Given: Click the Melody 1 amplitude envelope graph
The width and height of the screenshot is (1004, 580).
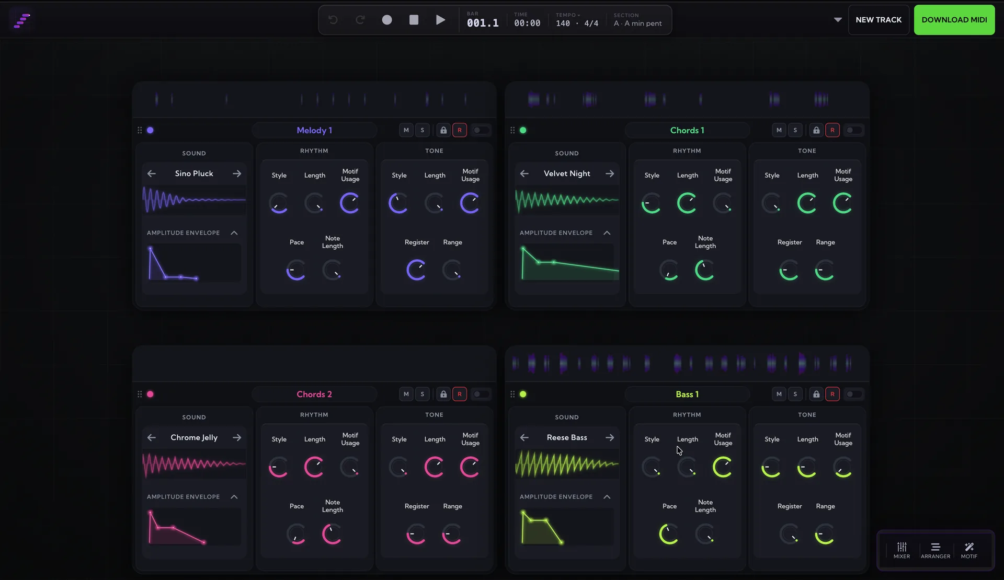Looking at the screenshot, I should tap(194, 263).
